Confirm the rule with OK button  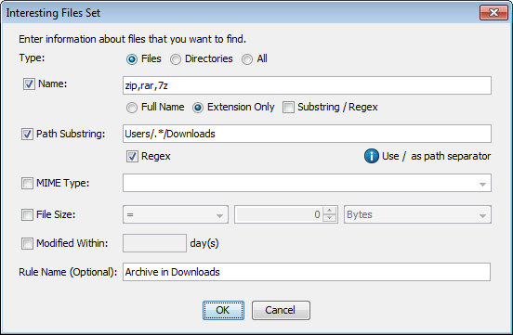click(x=223, y=310)
